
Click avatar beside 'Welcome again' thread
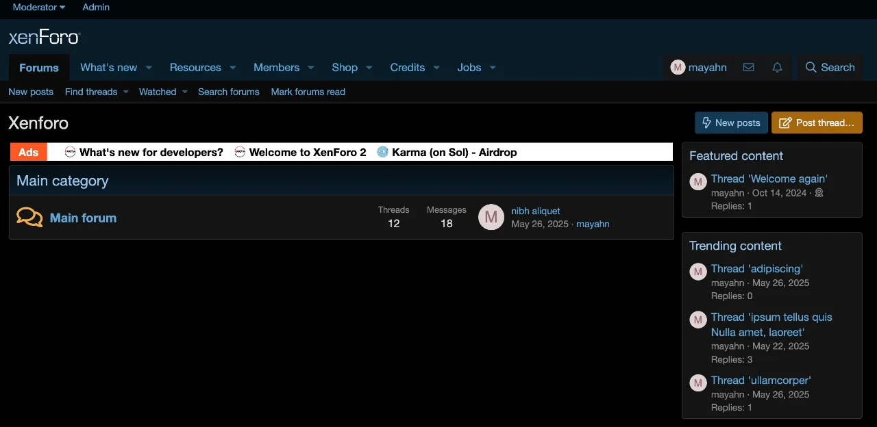coord(697,181)
